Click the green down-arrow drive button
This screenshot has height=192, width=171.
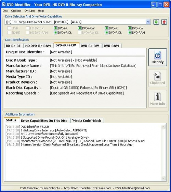156,22
